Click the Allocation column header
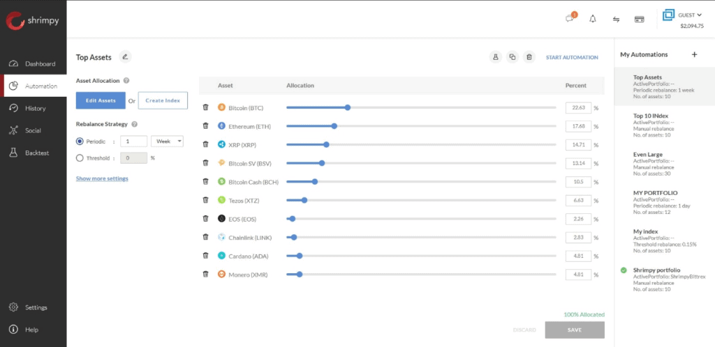 [300, 86]
